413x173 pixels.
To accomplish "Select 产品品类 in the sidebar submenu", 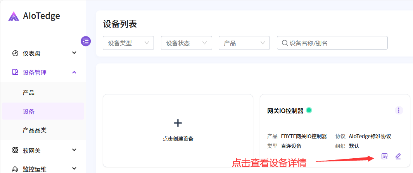I will click(x=35, y=130).
